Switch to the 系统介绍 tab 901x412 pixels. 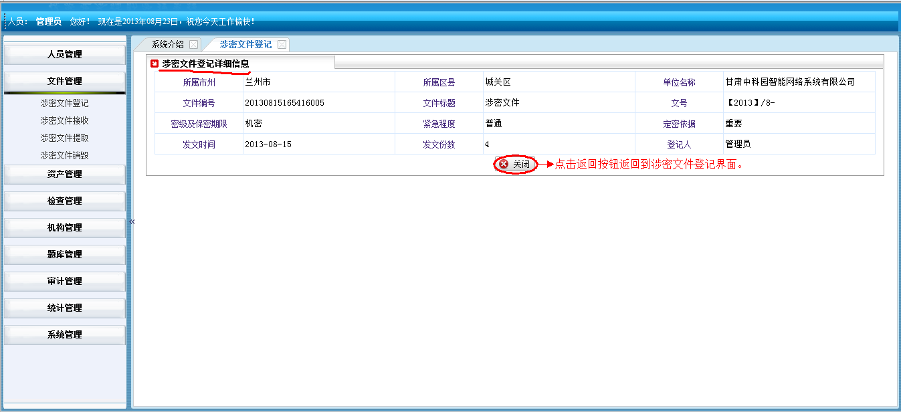coord(167,45)
